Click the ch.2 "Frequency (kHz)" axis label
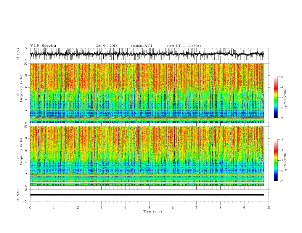 [21, 152]
